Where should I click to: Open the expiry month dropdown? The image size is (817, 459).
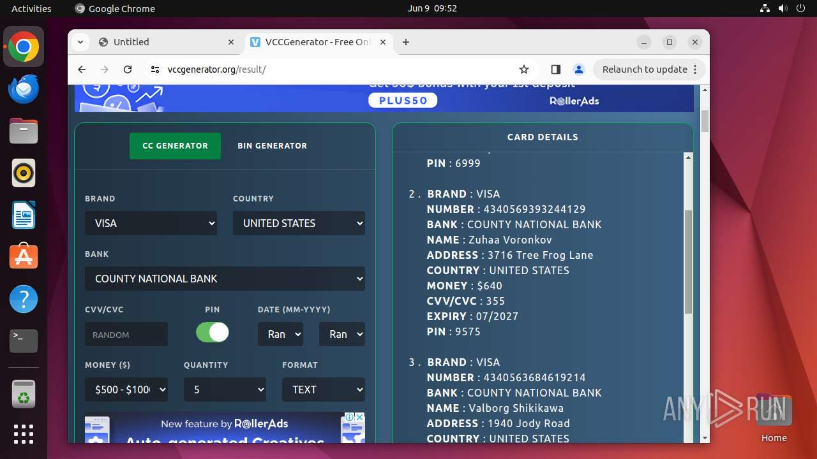click(x=280, y=334)
